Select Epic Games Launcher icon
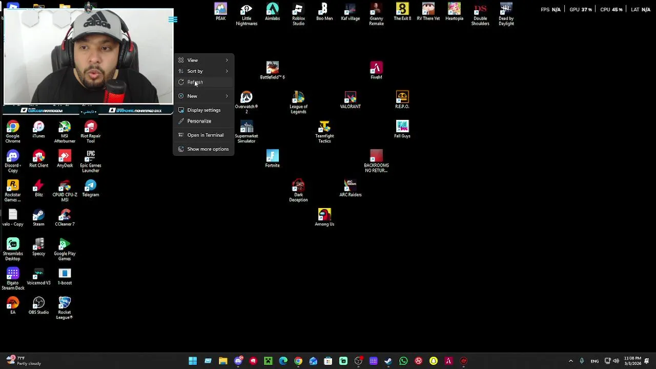656x369 pixels. [x=91, y=161]
